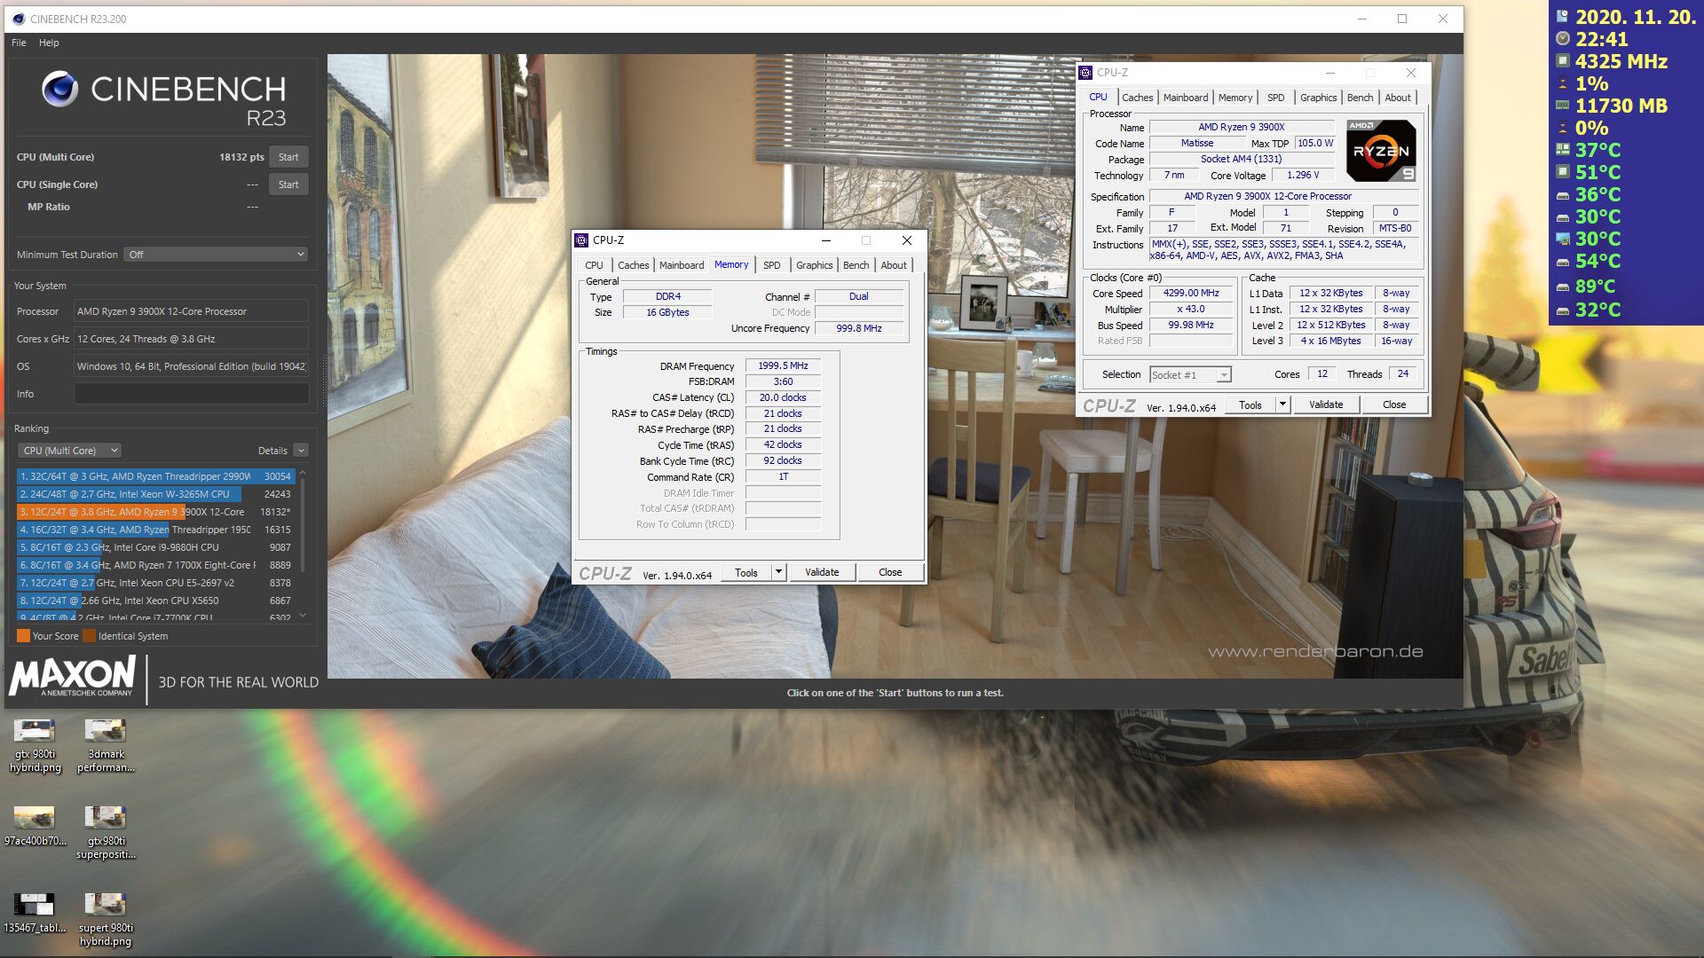Start the CPU Single Core test
This screenshot has width=1704, height=958.
288,185
